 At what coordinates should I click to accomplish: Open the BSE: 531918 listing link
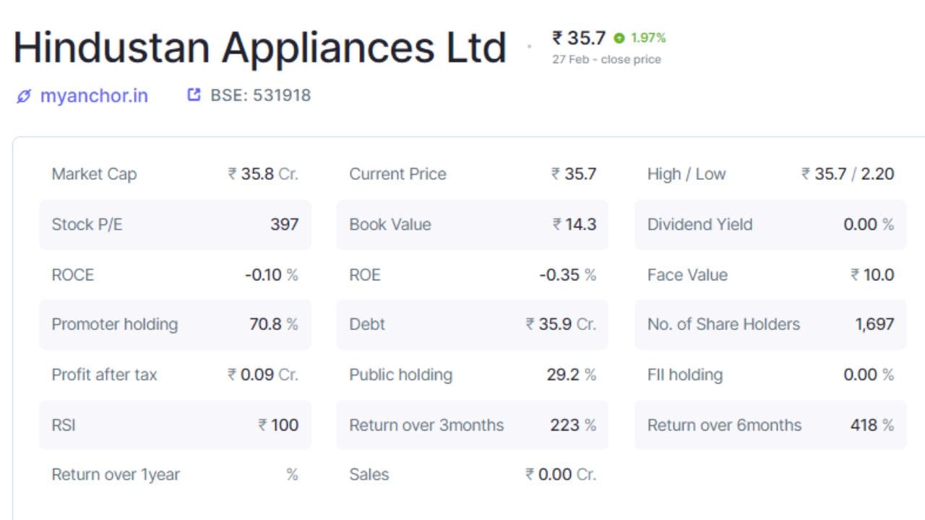pos(260,95)
